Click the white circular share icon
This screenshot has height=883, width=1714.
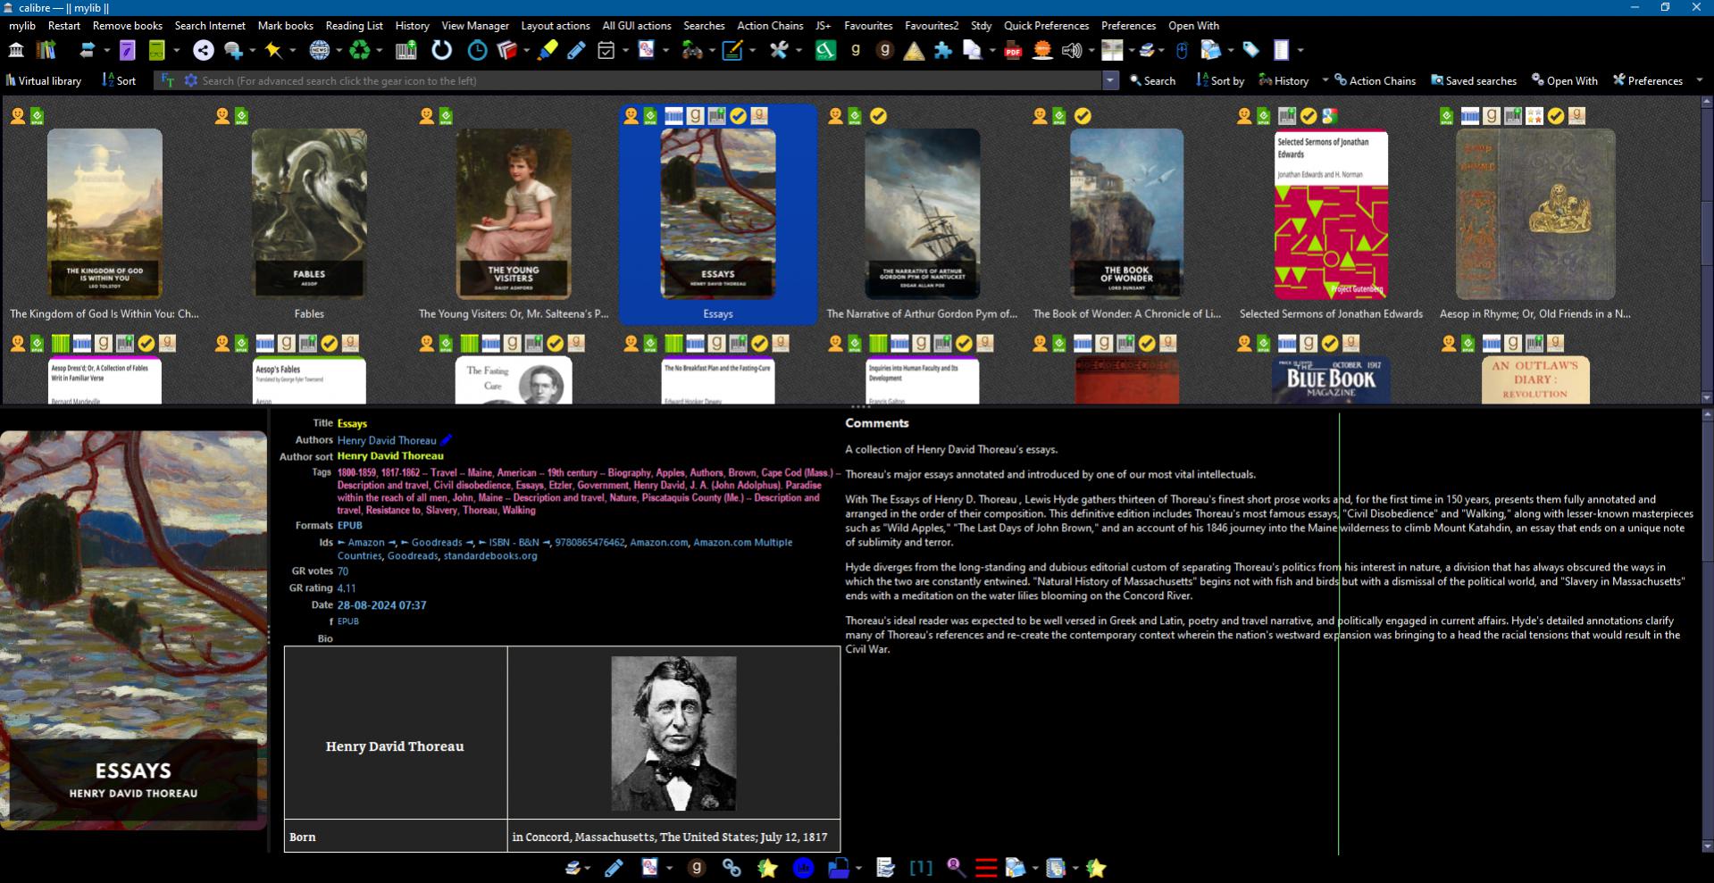[204, 51]
